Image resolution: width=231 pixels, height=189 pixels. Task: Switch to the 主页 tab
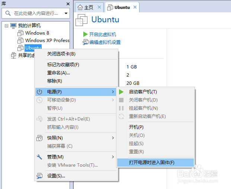[89, 7]
